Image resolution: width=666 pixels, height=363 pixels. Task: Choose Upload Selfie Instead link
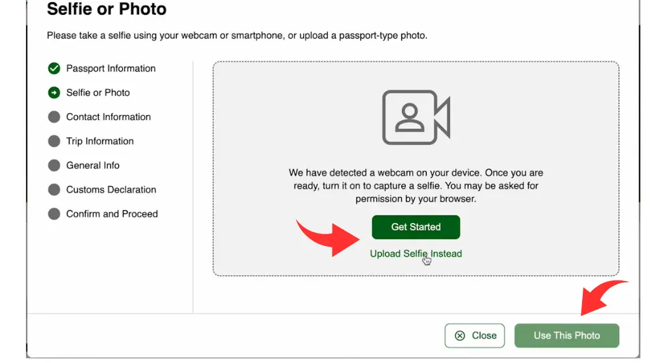[x=416, y=254]
